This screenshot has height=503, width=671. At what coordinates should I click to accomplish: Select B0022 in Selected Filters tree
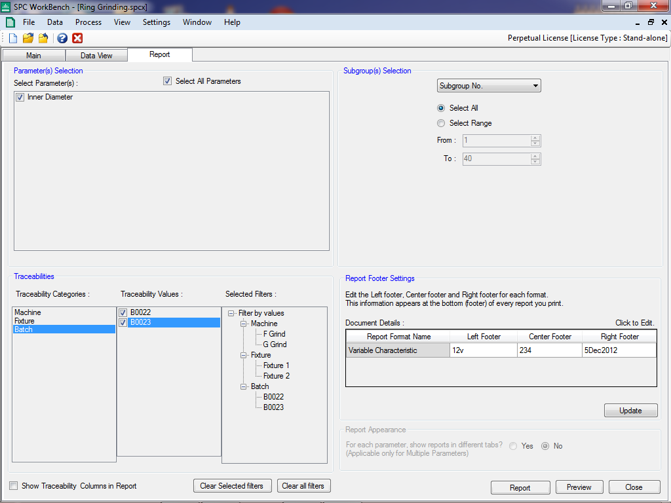273,397
